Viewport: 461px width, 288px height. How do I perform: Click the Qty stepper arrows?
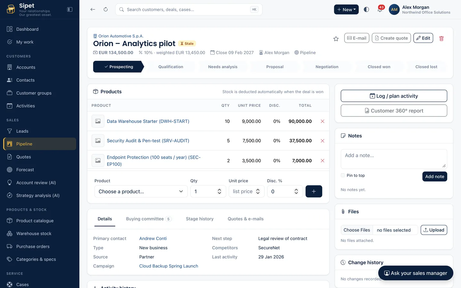coord(219,191)
